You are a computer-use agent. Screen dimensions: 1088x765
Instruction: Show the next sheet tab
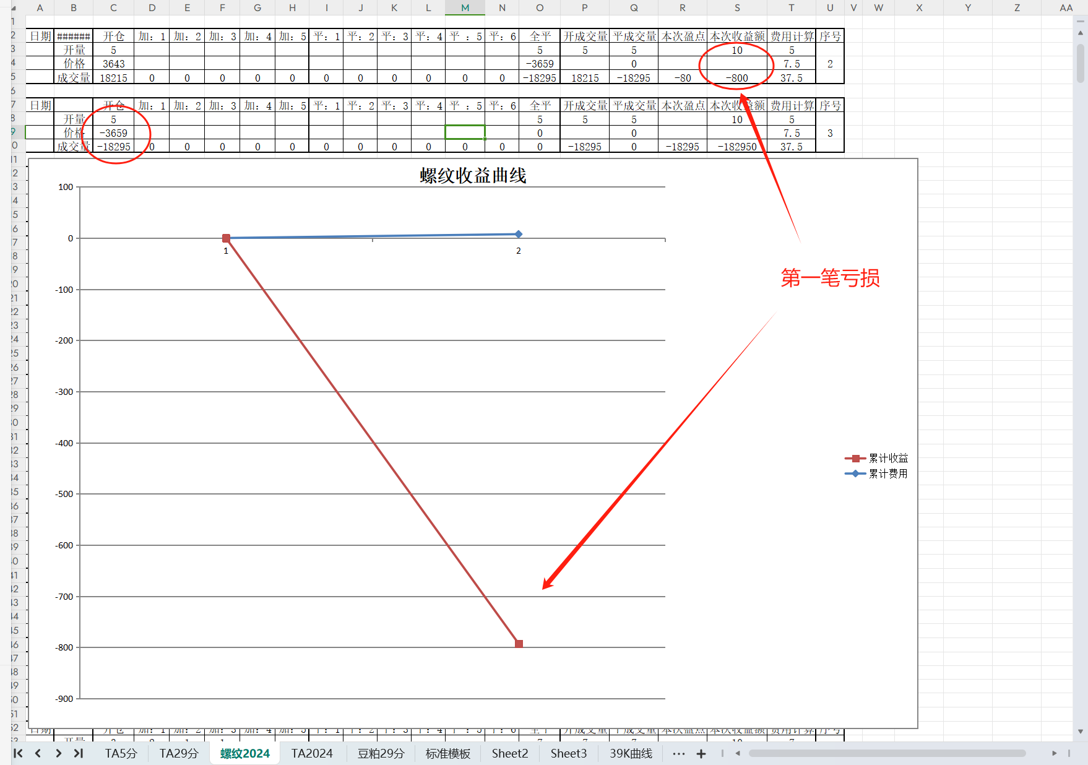(58, 753)
